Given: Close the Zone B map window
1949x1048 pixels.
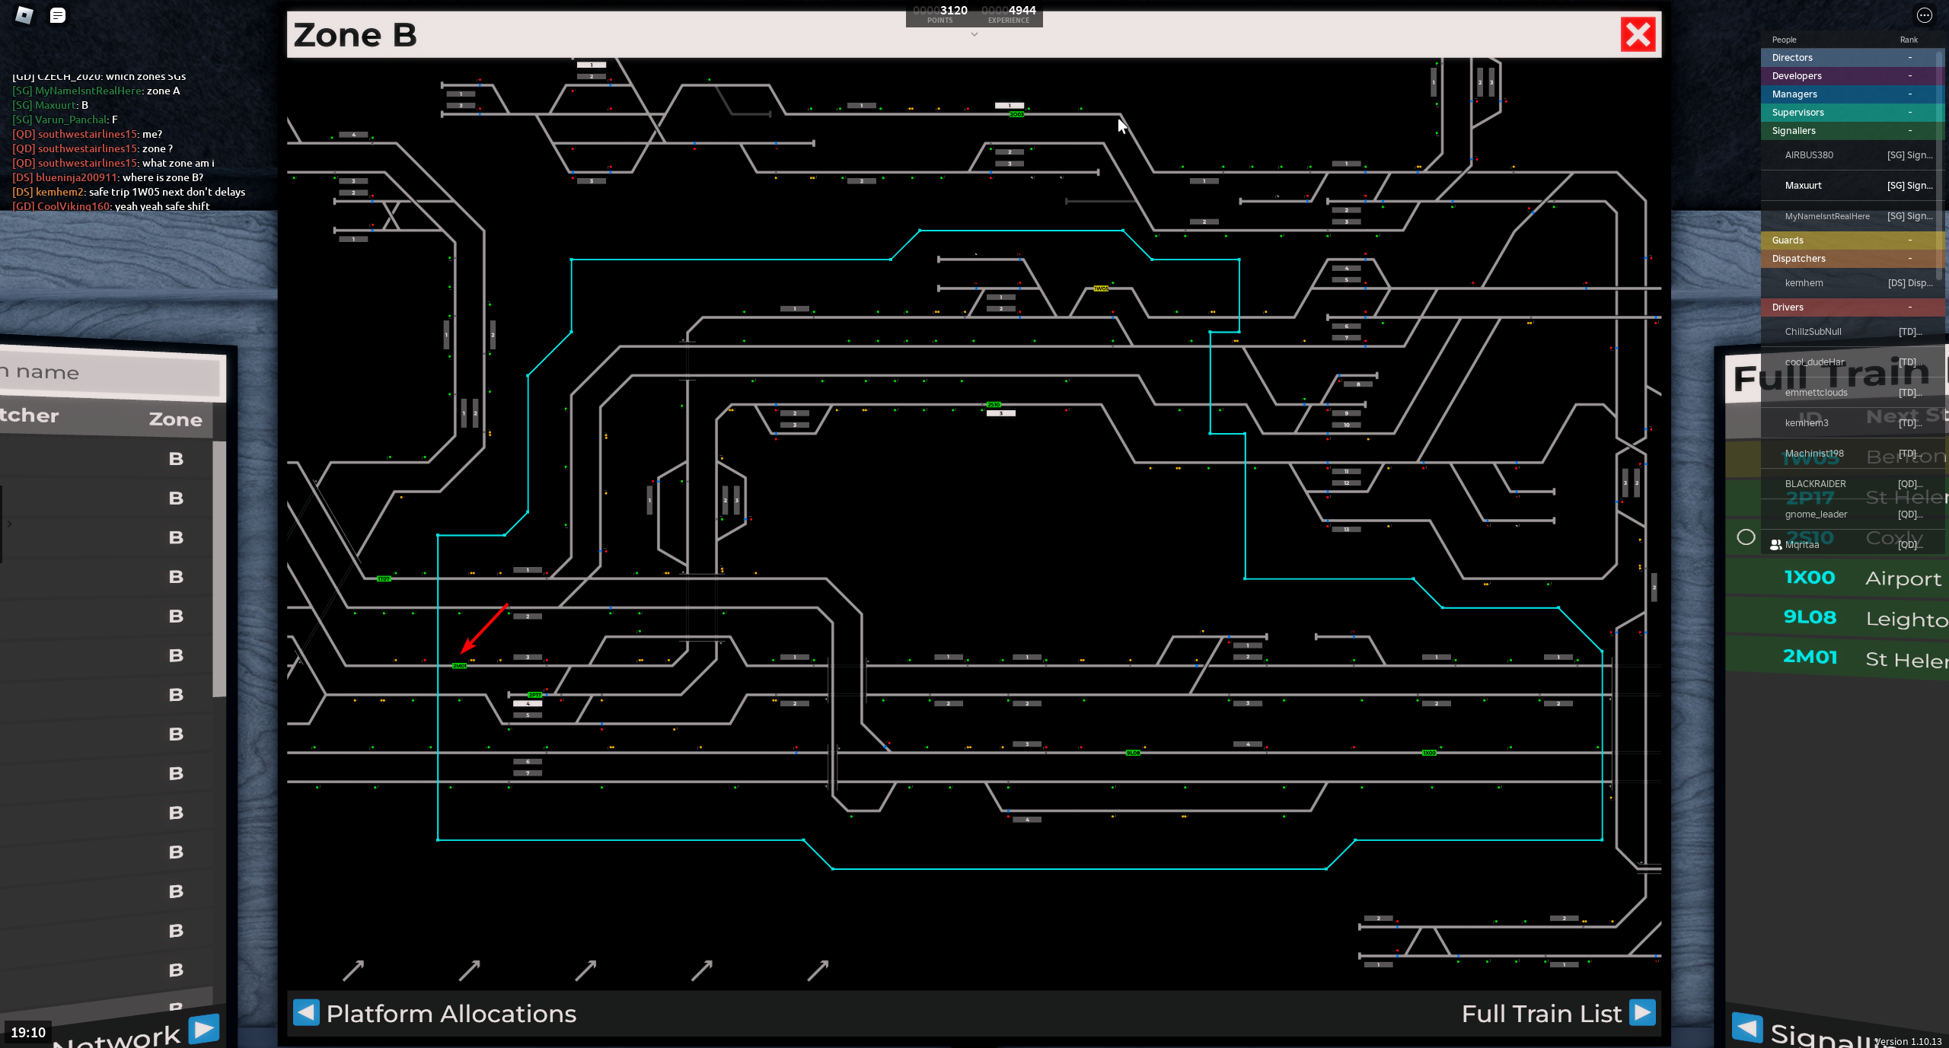Looking at the screenshot, I should click(1638, 35).
